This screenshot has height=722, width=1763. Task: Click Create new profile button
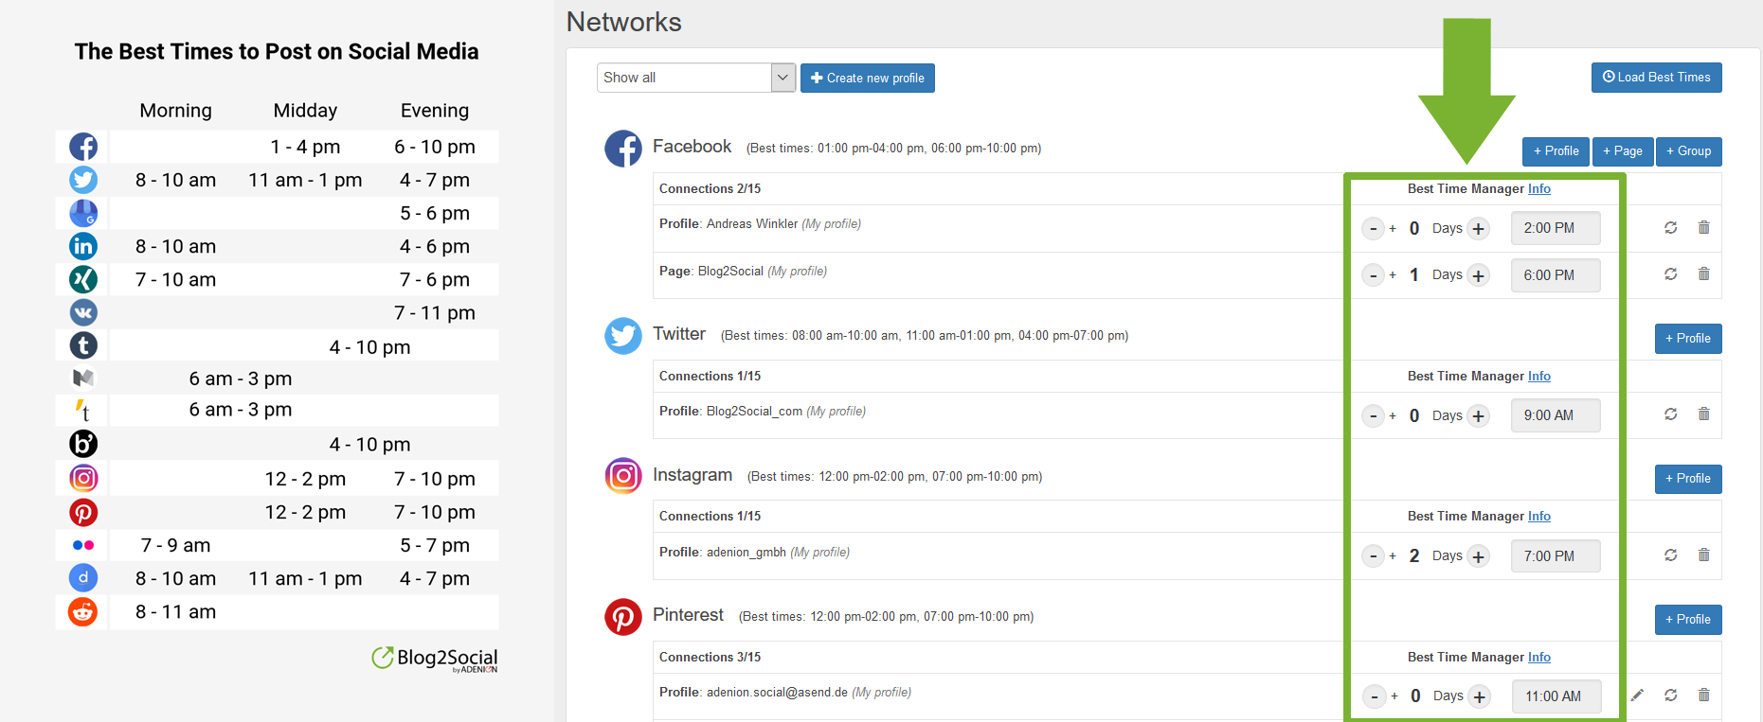[868, 78]
